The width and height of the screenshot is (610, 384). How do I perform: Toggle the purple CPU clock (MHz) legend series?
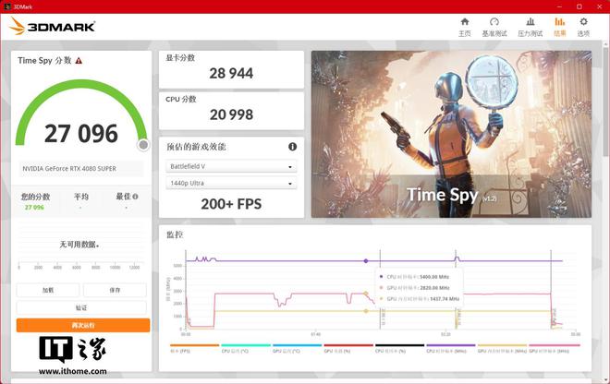point(451,348)
